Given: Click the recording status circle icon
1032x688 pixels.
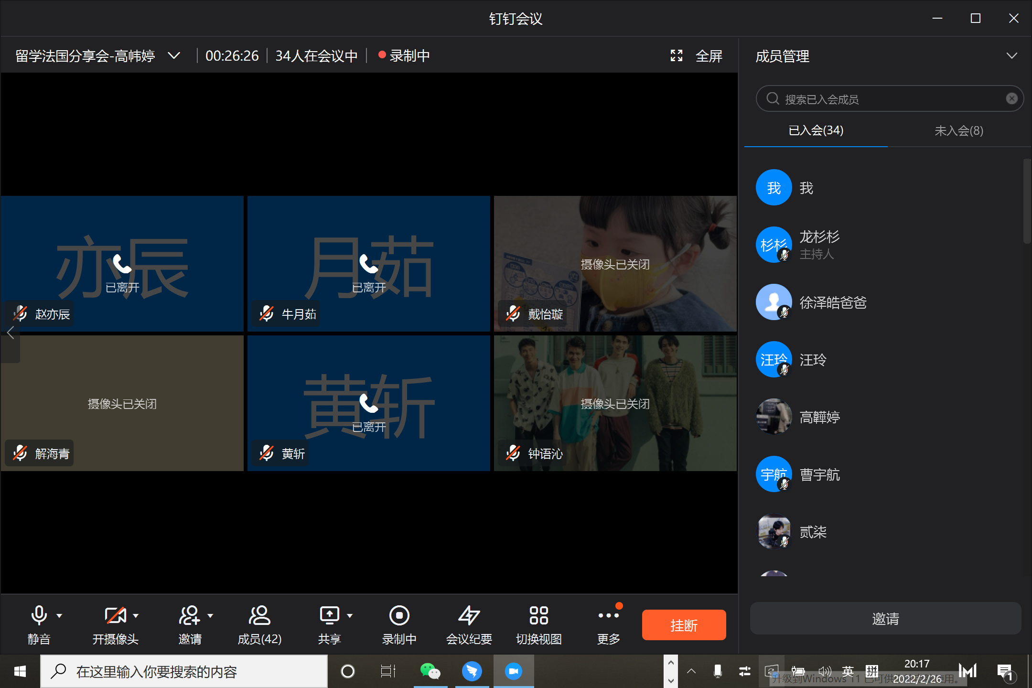Looking at the screenshot, I should [x=399, y=616].
